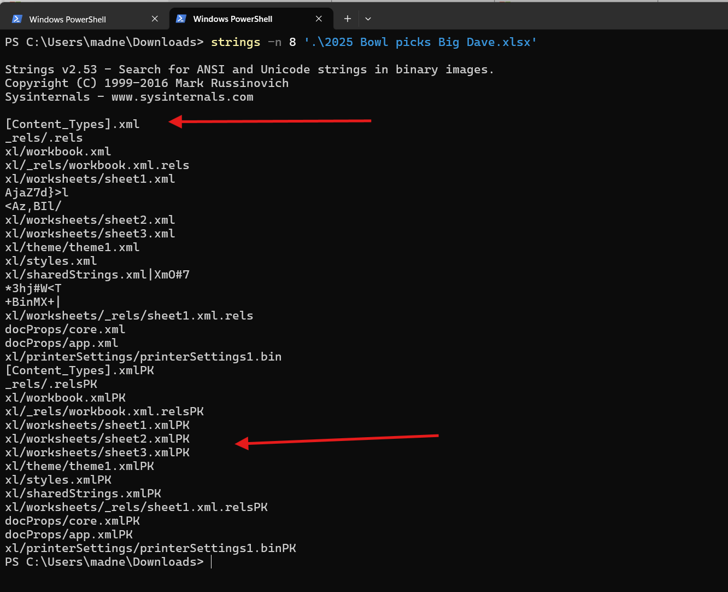Click the 'docProps/app.xml' line without PK suffix

(x=62, y=343)
